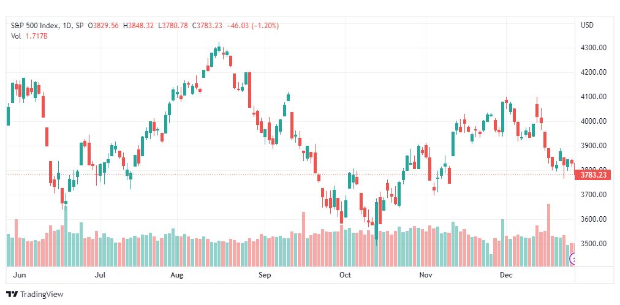Select the Sep marker on time axis

(x=265, y=276)
